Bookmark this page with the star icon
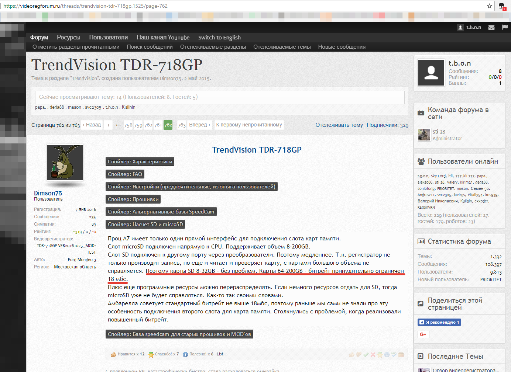The width and height of the screenshot is (511, 372). click(x=490, y=6)
